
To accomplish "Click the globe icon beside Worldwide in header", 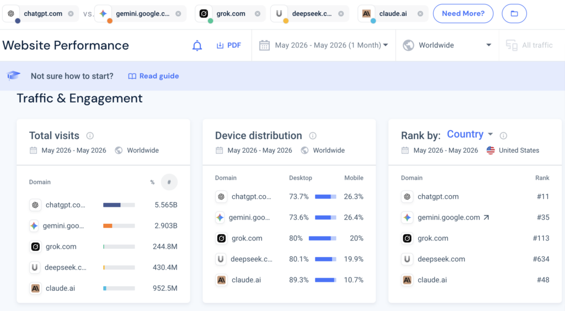I will coord(408,45).
